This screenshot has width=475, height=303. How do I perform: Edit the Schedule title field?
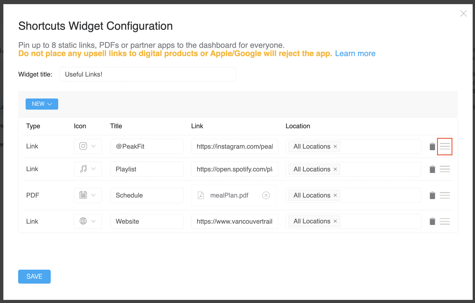[x=147, y=195]
